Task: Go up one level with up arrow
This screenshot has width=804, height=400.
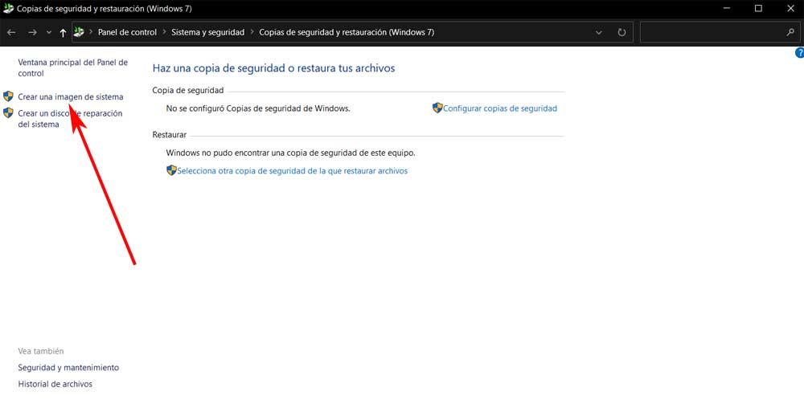Action: coord(63,32)
